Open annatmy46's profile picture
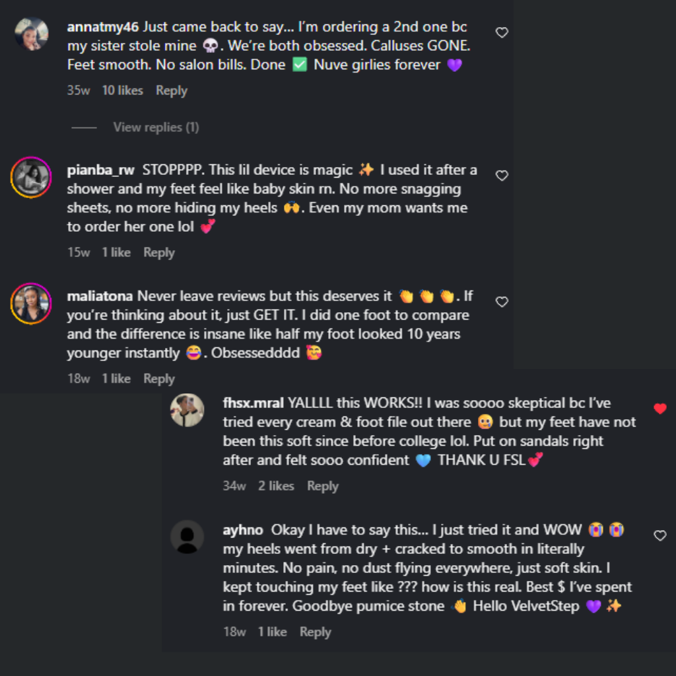676x676 pixels. coord(31,34)
